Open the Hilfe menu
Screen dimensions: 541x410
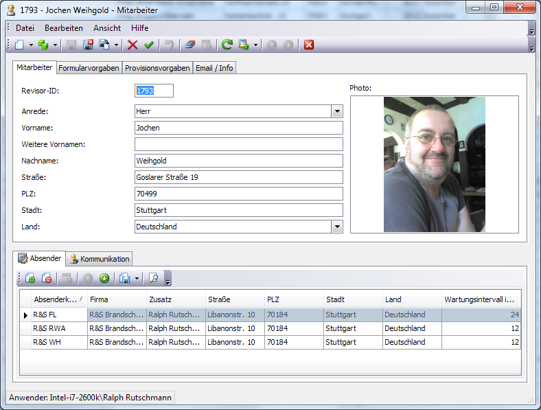point(140,28)
